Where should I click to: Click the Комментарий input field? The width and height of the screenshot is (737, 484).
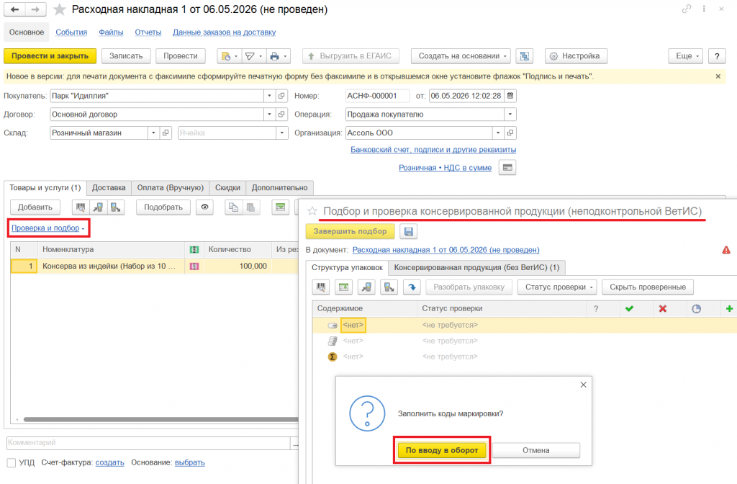point(149,443)
